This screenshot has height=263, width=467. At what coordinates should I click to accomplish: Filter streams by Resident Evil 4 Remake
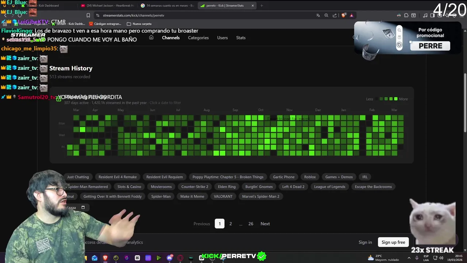[x=117, y=177]
